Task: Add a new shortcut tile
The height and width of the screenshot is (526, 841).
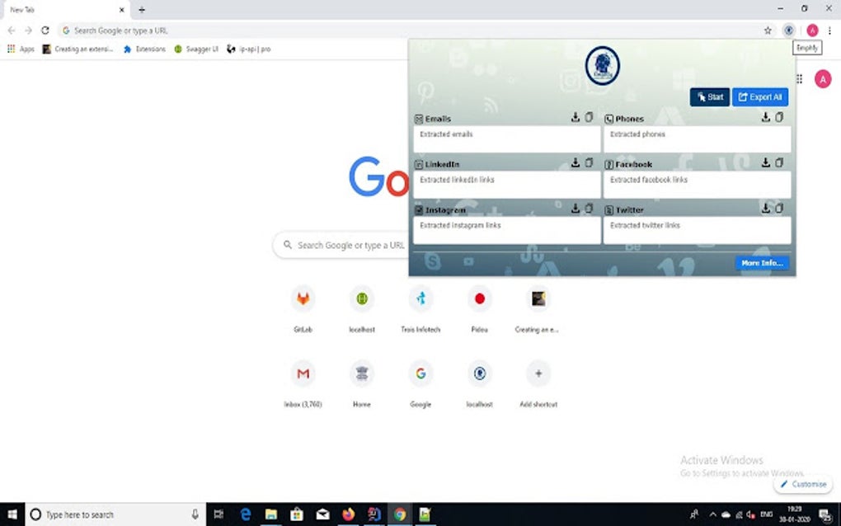Action: [x=538, y=384]
